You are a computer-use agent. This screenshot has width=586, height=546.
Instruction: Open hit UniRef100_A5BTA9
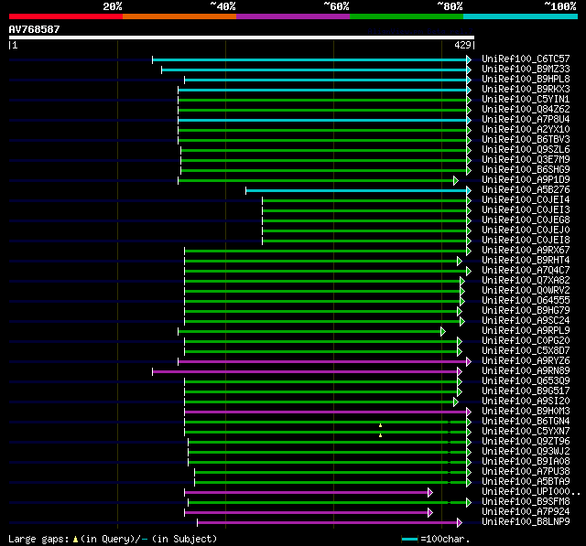[x=526, y=482]
